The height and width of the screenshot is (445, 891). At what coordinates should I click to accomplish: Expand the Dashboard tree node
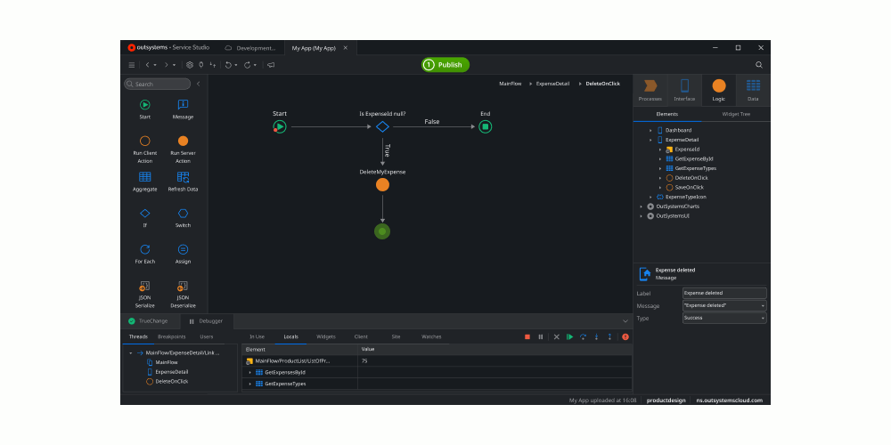[650, 131]
